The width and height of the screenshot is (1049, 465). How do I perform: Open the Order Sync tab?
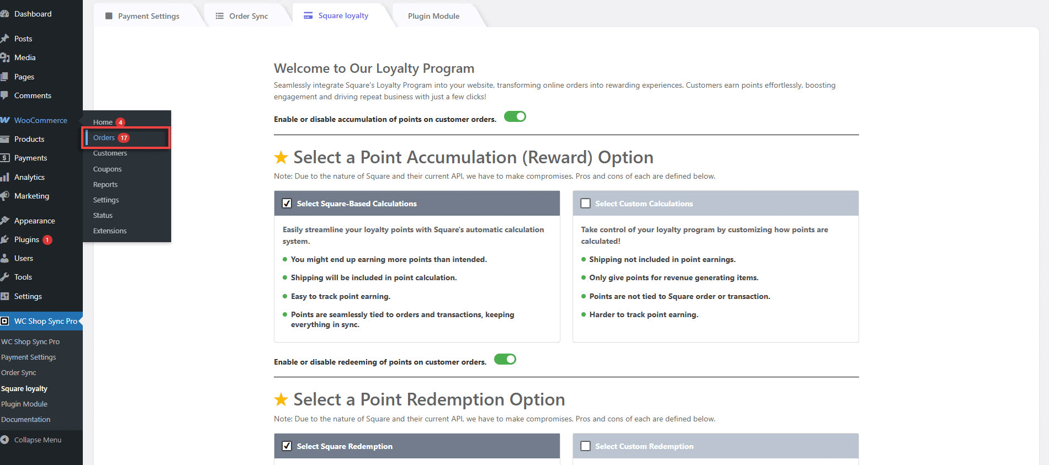click(248, 16)
